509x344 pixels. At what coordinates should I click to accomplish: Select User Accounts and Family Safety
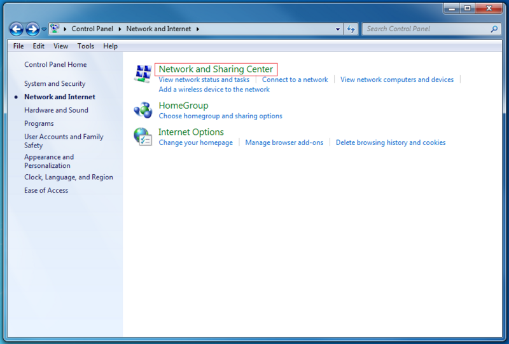[x=64, y=141]
